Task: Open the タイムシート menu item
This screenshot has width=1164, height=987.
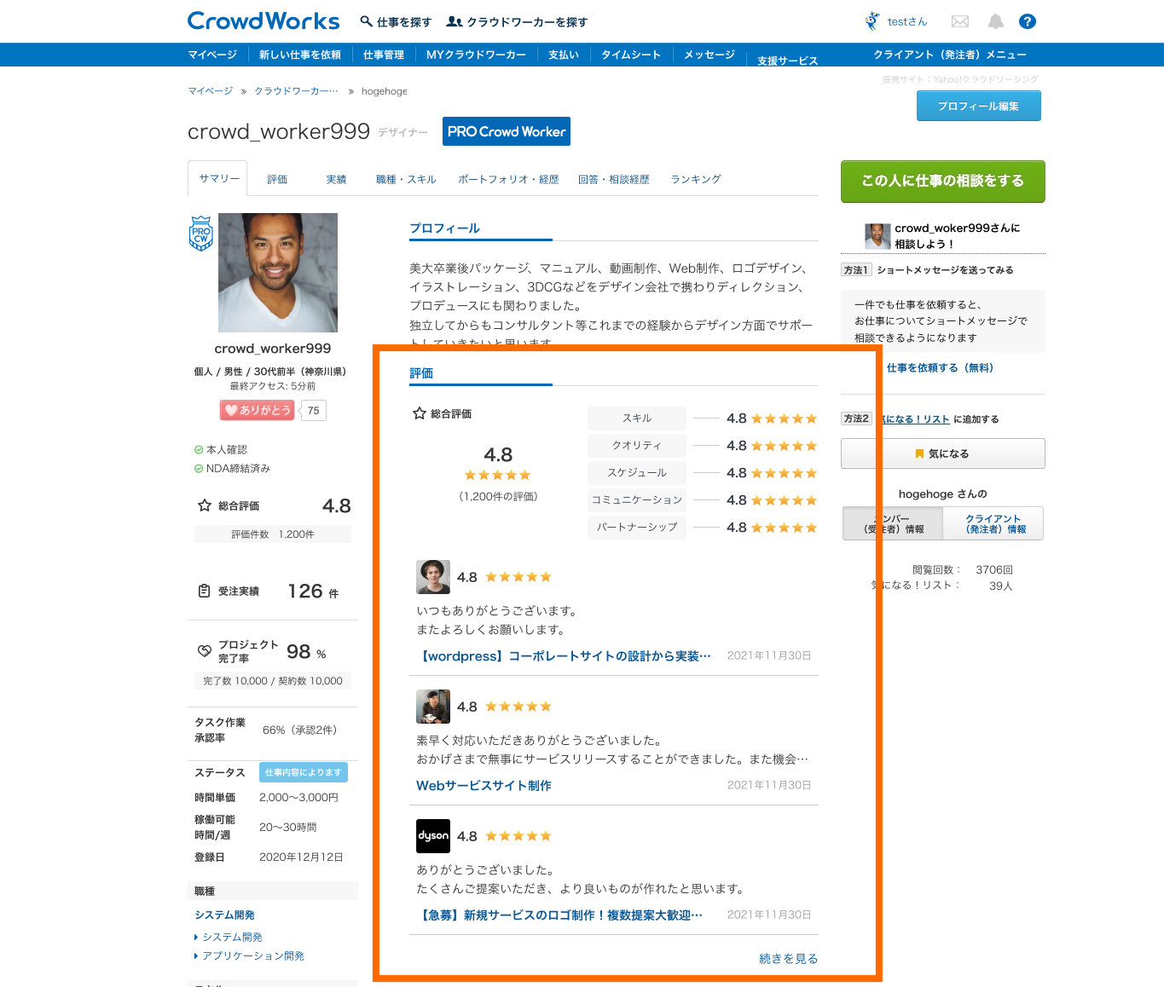Action: pyautogui.click(x=631, y=55)
